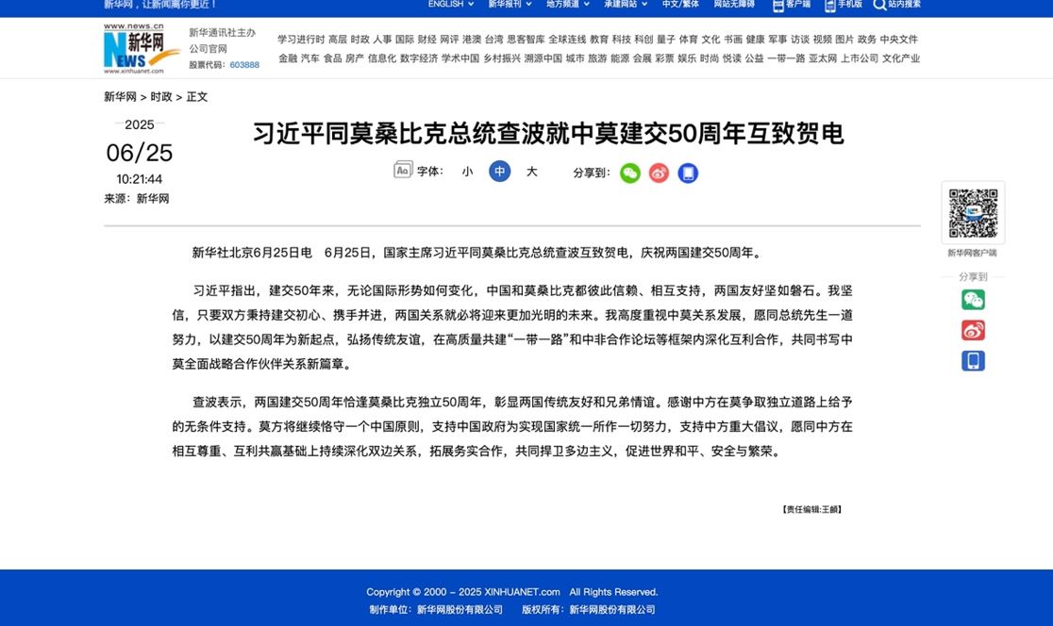Open 一带一路 navigation item
Screen dimensions: 1053x626
click(786, 58)
